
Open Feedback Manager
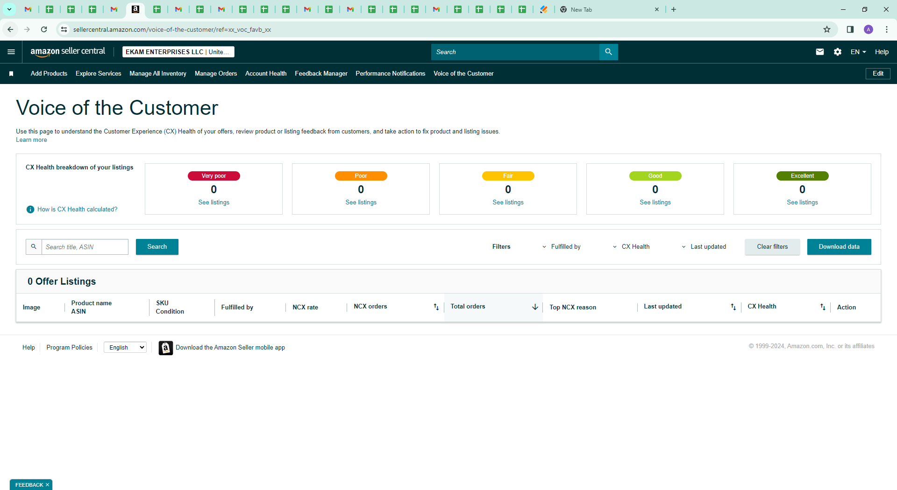tap(321, 74)
